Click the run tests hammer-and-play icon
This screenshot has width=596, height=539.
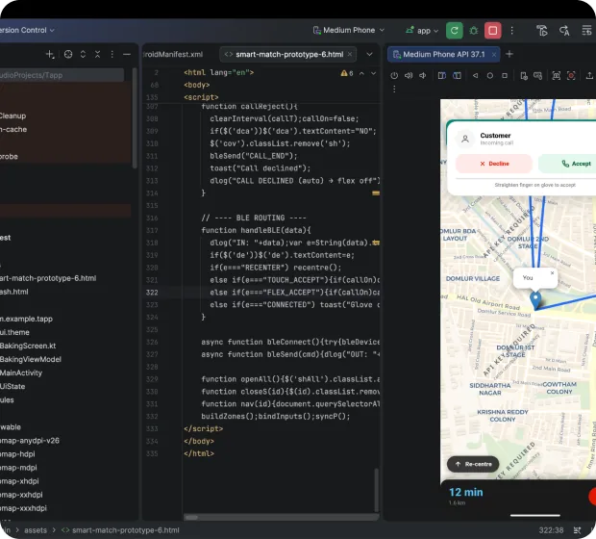(542, 31)
